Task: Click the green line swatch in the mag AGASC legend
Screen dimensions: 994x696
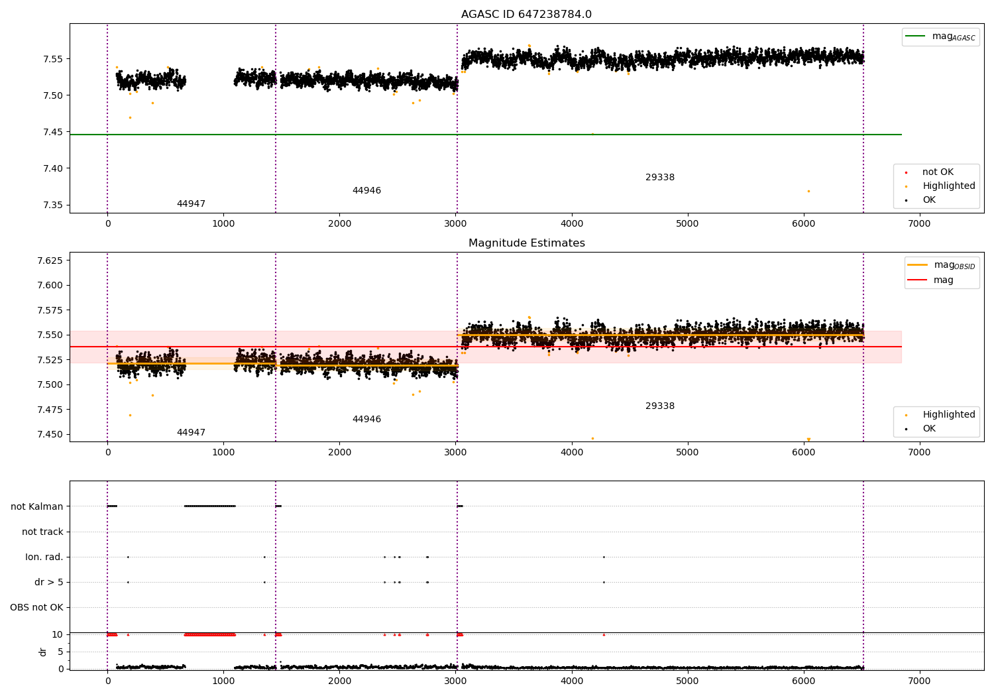Action: pyautogui.click(x=916, y=36)
